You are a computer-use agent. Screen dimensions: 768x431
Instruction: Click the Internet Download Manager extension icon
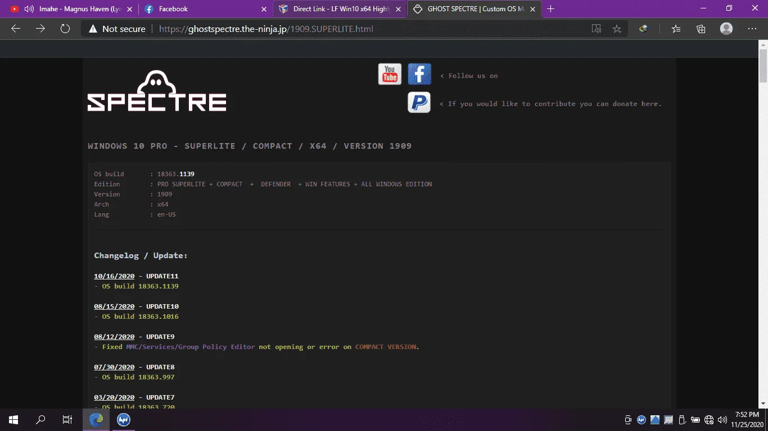click(644, 29)
